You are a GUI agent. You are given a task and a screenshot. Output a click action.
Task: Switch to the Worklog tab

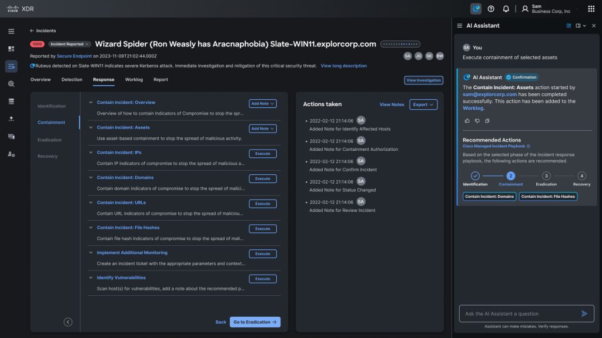pos(133,80)
